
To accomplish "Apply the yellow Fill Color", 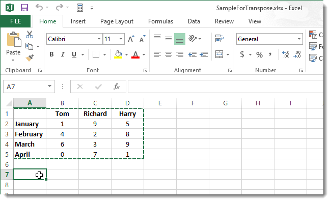I will [x=119, y=54].
